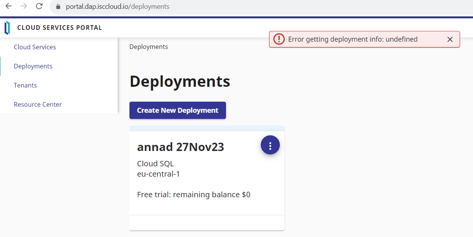Viewport: 473px width, 237px height.
Task: Open the annad 27Nov23 deployment title
Action: tap(180, 147)
